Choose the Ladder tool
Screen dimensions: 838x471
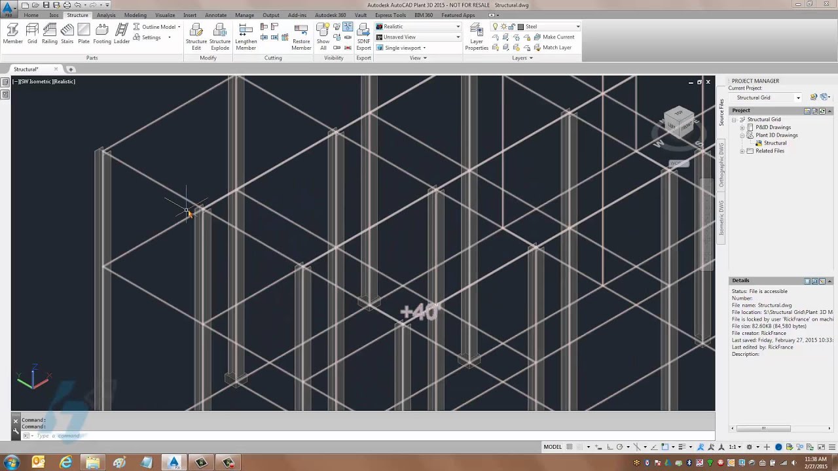pos(122,34)
